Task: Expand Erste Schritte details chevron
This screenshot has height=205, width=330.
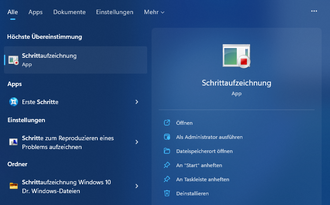Action: [x=137, y=102]
